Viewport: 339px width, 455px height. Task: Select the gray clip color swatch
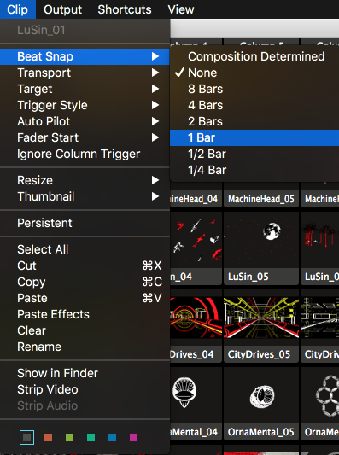click(x=27, y=437)
